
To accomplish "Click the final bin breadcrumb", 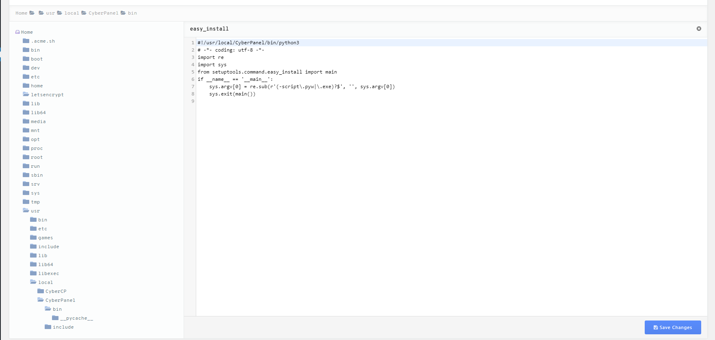I will 132,13.
